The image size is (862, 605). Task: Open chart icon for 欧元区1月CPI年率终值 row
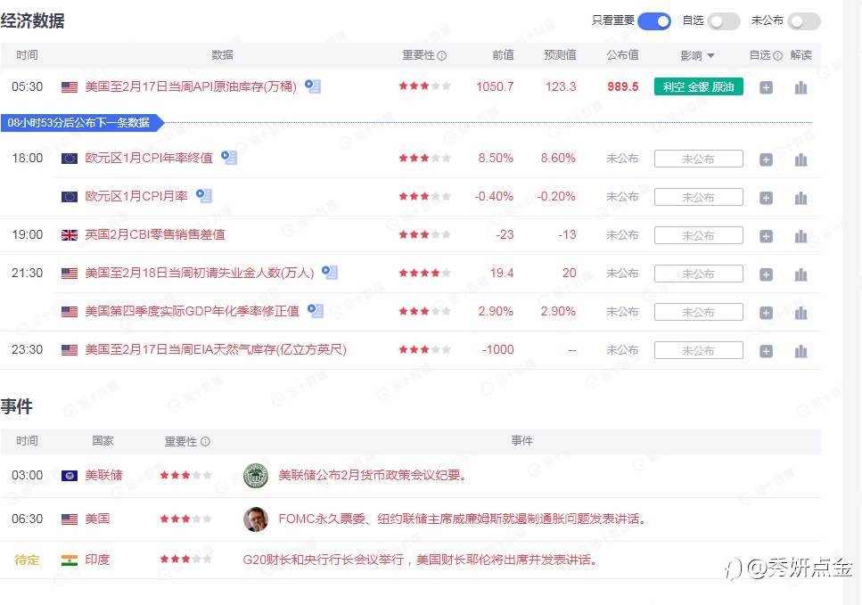[801, 159]
